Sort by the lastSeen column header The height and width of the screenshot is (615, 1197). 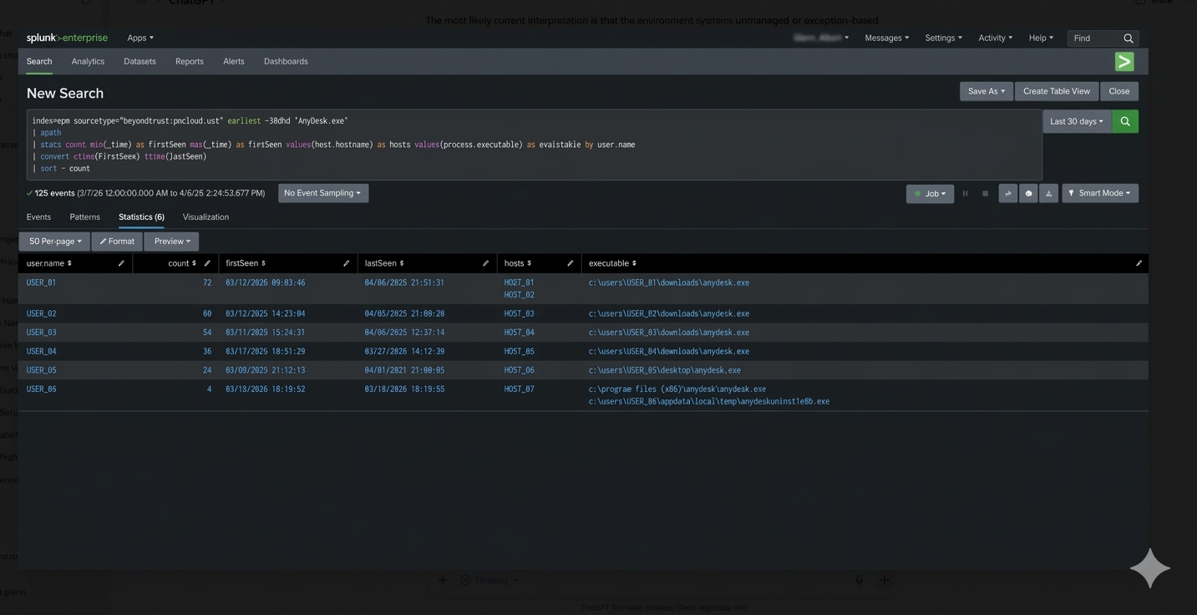tap(384, 263)
